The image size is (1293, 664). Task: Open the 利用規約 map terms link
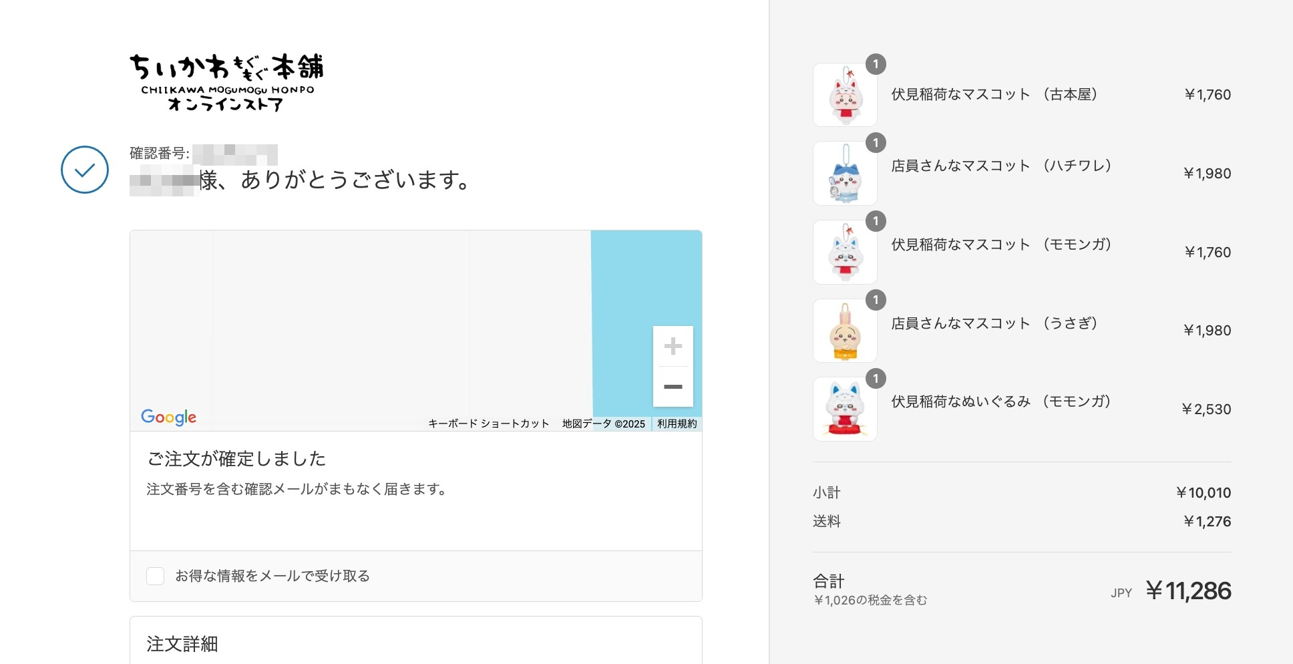[x=677, y=424]
